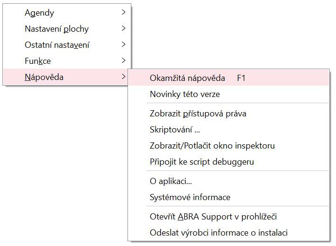Expand the Agendy submenu arrow
336x246 pixels.
pyautogui.click(x=123, y=13)
